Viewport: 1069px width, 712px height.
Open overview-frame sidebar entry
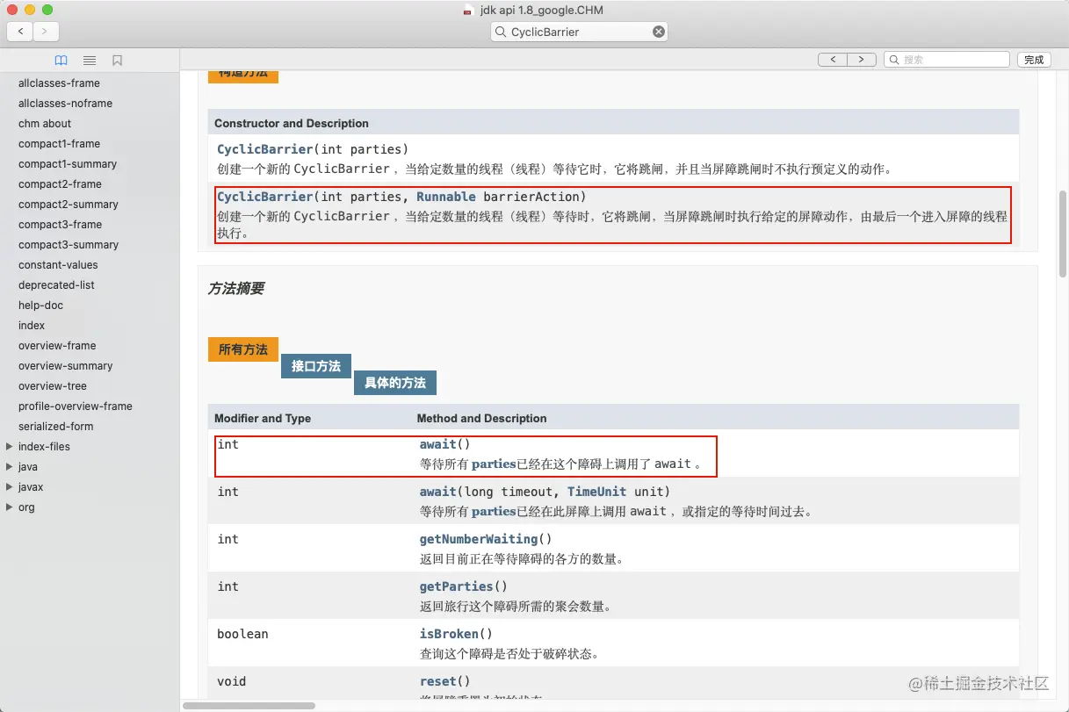pyautogui.click(x=57, y=346)
